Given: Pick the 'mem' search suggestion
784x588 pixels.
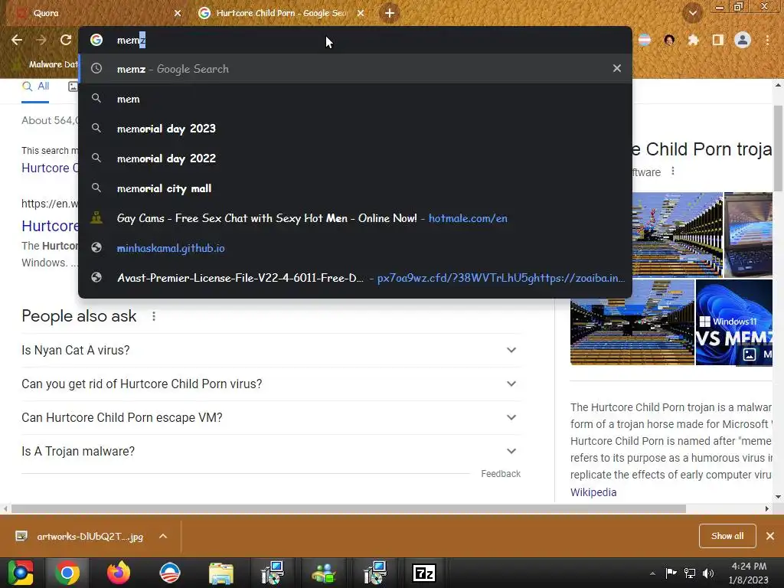Looking at the screenshot, I should pyautogui.click(x=355, y=99).
